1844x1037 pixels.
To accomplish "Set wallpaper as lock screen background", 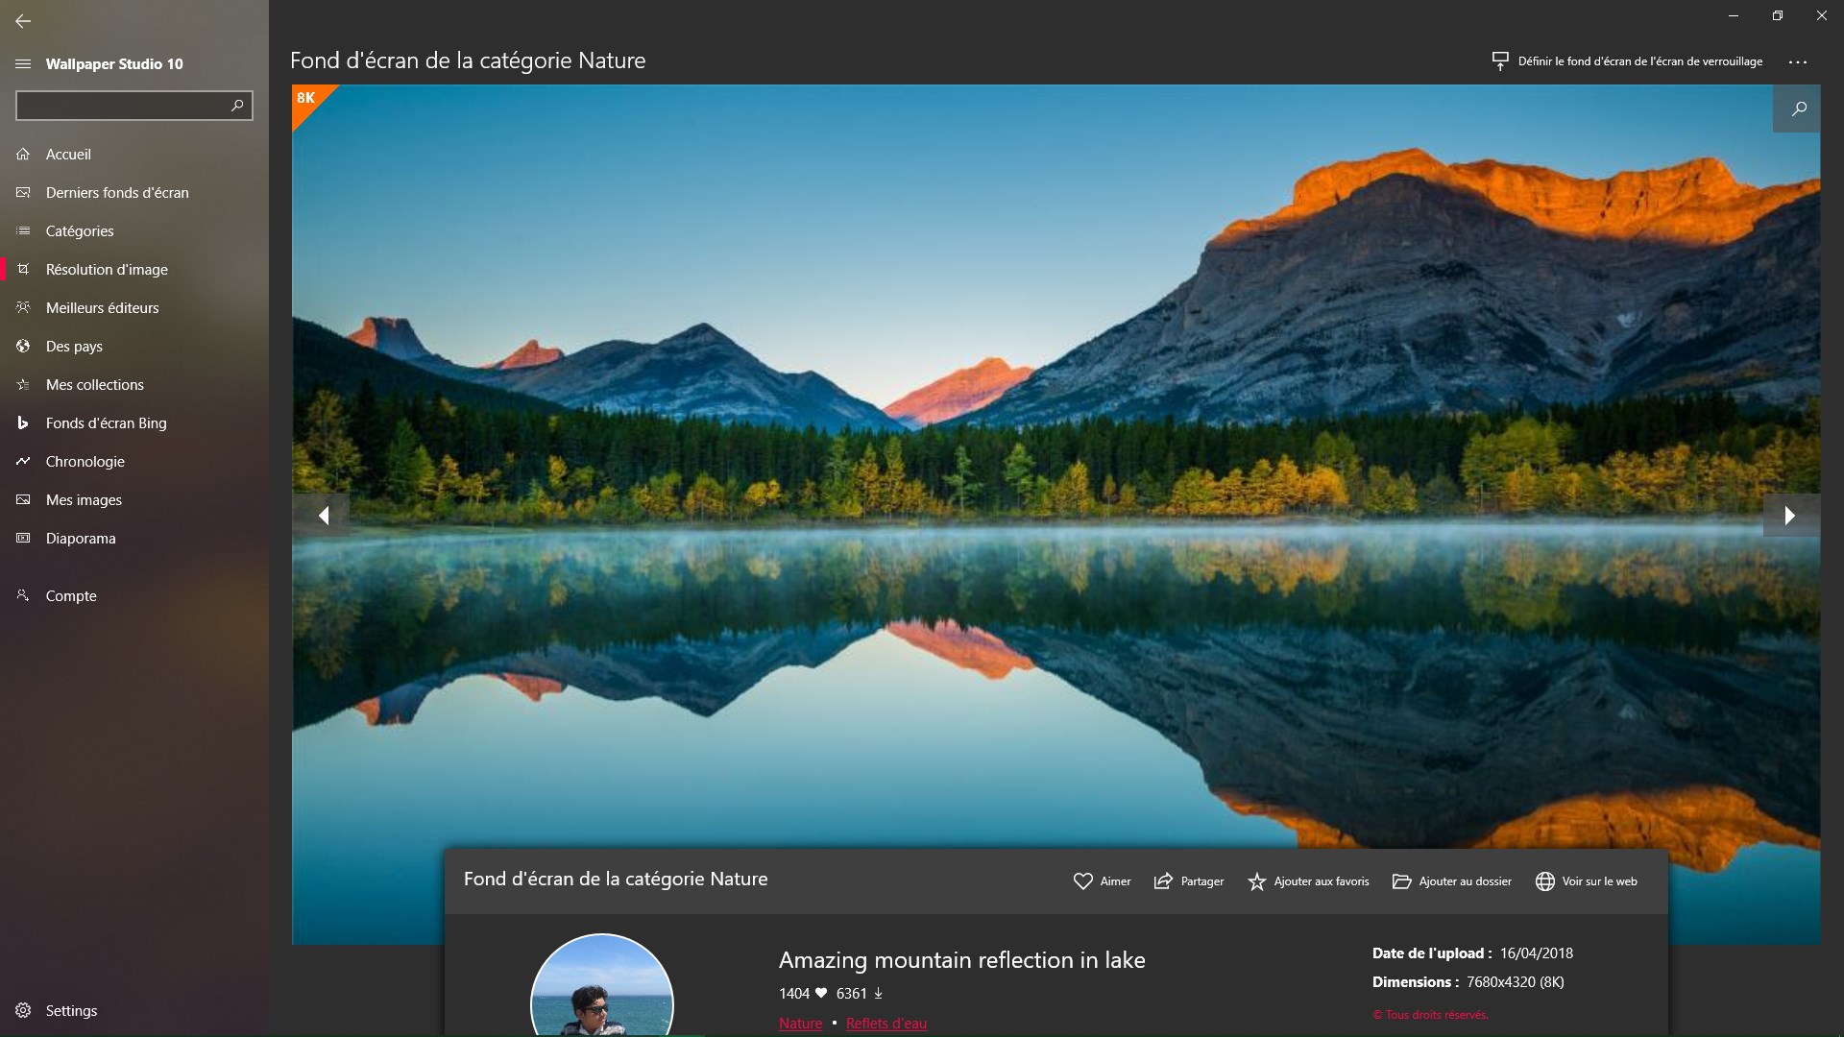I will point(1628,61).
